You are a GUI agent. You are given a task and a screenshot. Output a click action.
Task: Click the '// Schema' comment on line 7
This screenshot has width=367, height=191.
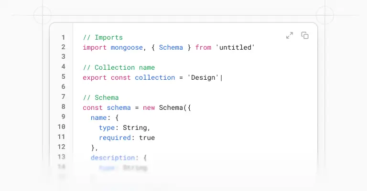coord(101,97)
